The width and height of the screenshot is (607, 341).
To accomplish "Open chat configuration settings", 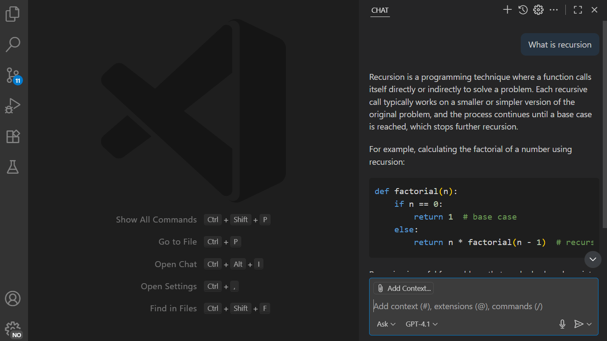I will [538, 9].
